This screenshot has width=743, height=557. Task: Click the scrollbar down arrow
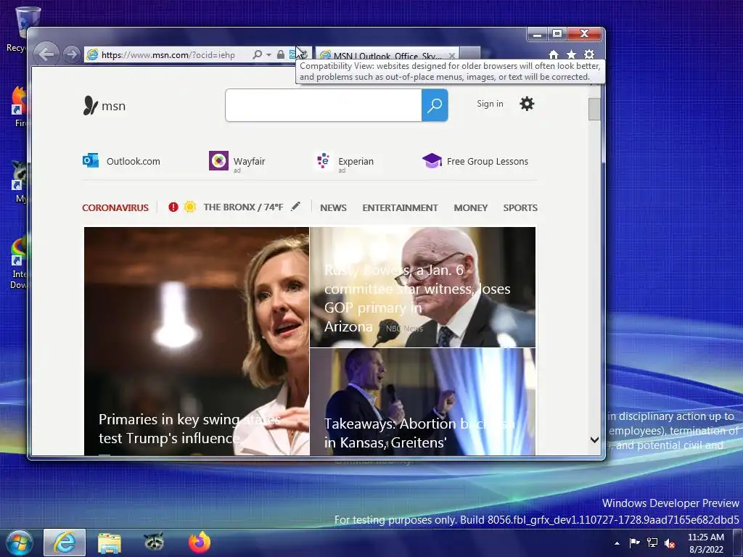[594, 440]
